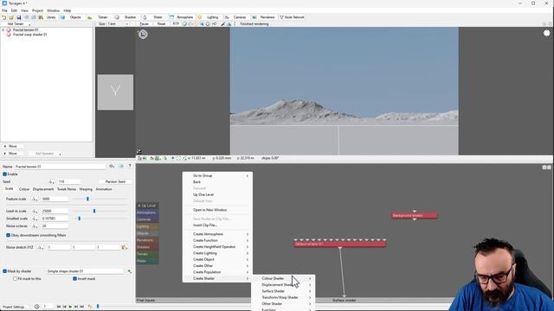Switch to the Displacement tab
The height and width of the screenshot is (311, 554).
click(x=43, y=189)
